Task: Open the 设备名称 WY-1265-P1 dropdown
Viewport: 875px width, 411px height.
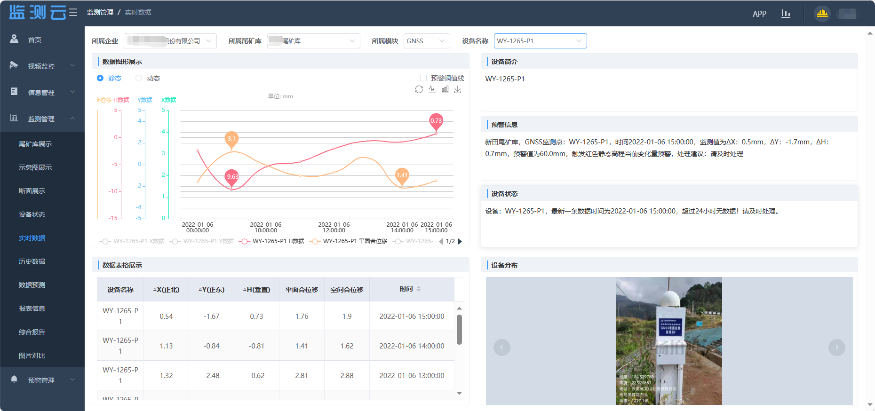Action: click(540, 41)
